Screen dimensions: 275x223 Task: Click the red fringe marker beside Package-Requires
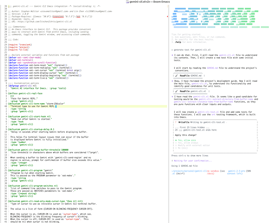click(167, 17)
